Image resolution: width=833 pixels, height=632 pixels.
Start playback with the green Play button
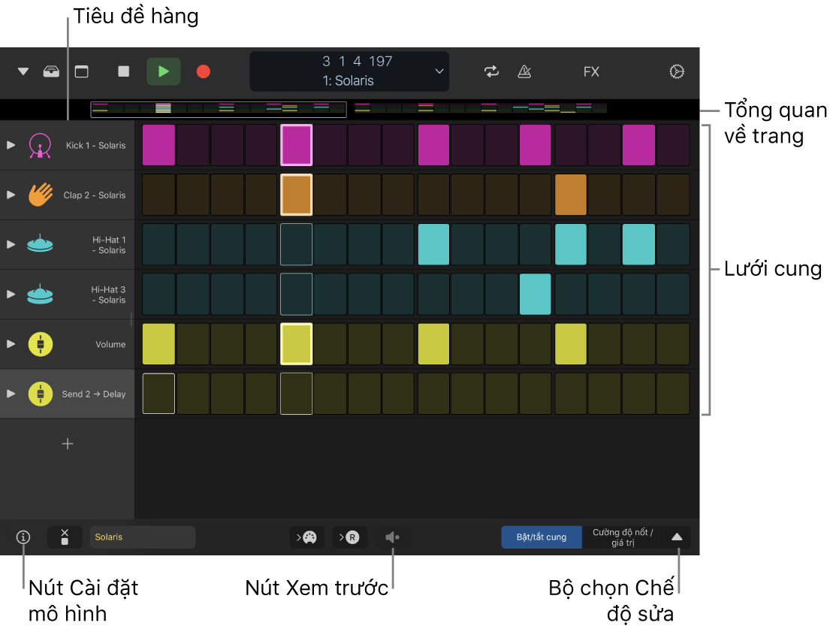pos(164,71)
